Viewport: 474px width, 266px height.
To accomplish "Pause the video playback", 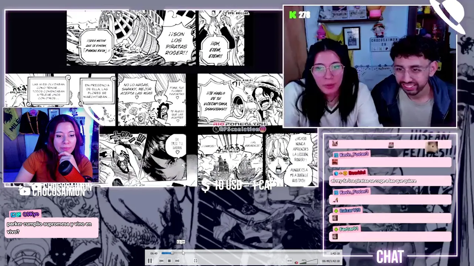I will [150, 261].
